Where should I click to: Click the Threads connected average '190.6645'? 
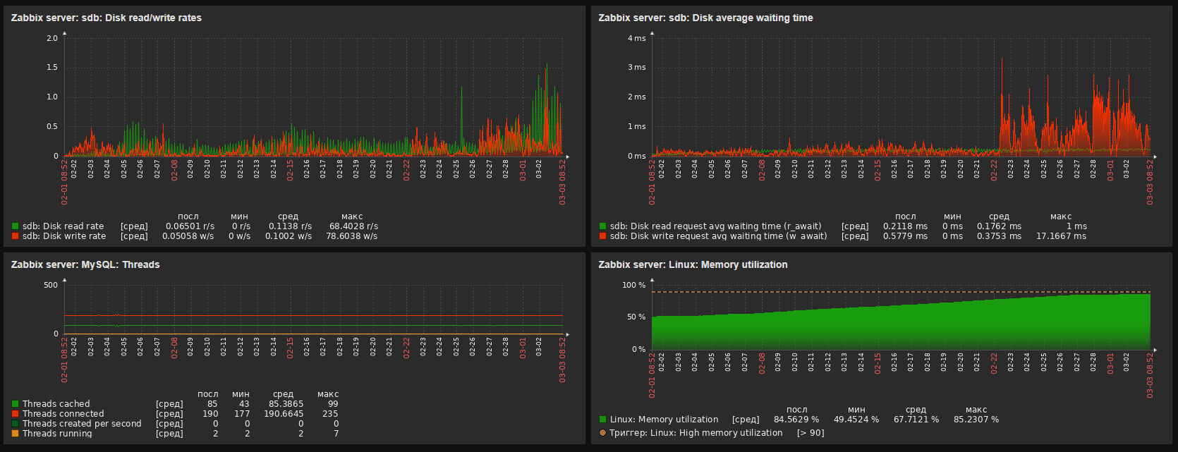tap(284, 414)
